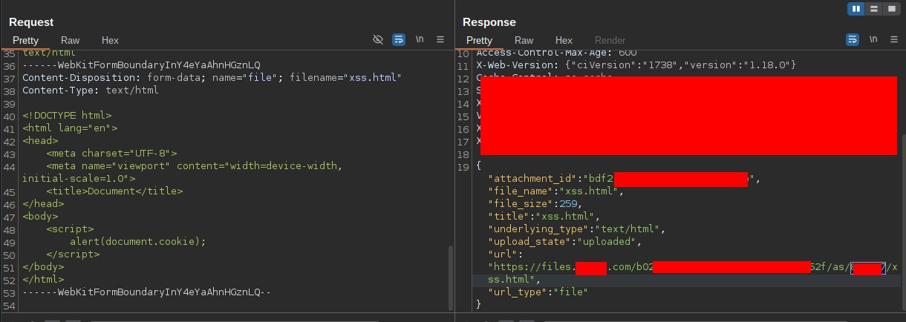Viewport: 906px width, 322px height.
Task: Open the Pretty tab in Request
Action: click(x=25, y=40)
